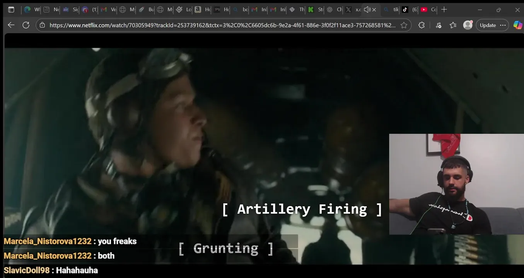Switch to the Kick 'Str' tab
This screenshot has height=278, width=524.
(315, 10)
